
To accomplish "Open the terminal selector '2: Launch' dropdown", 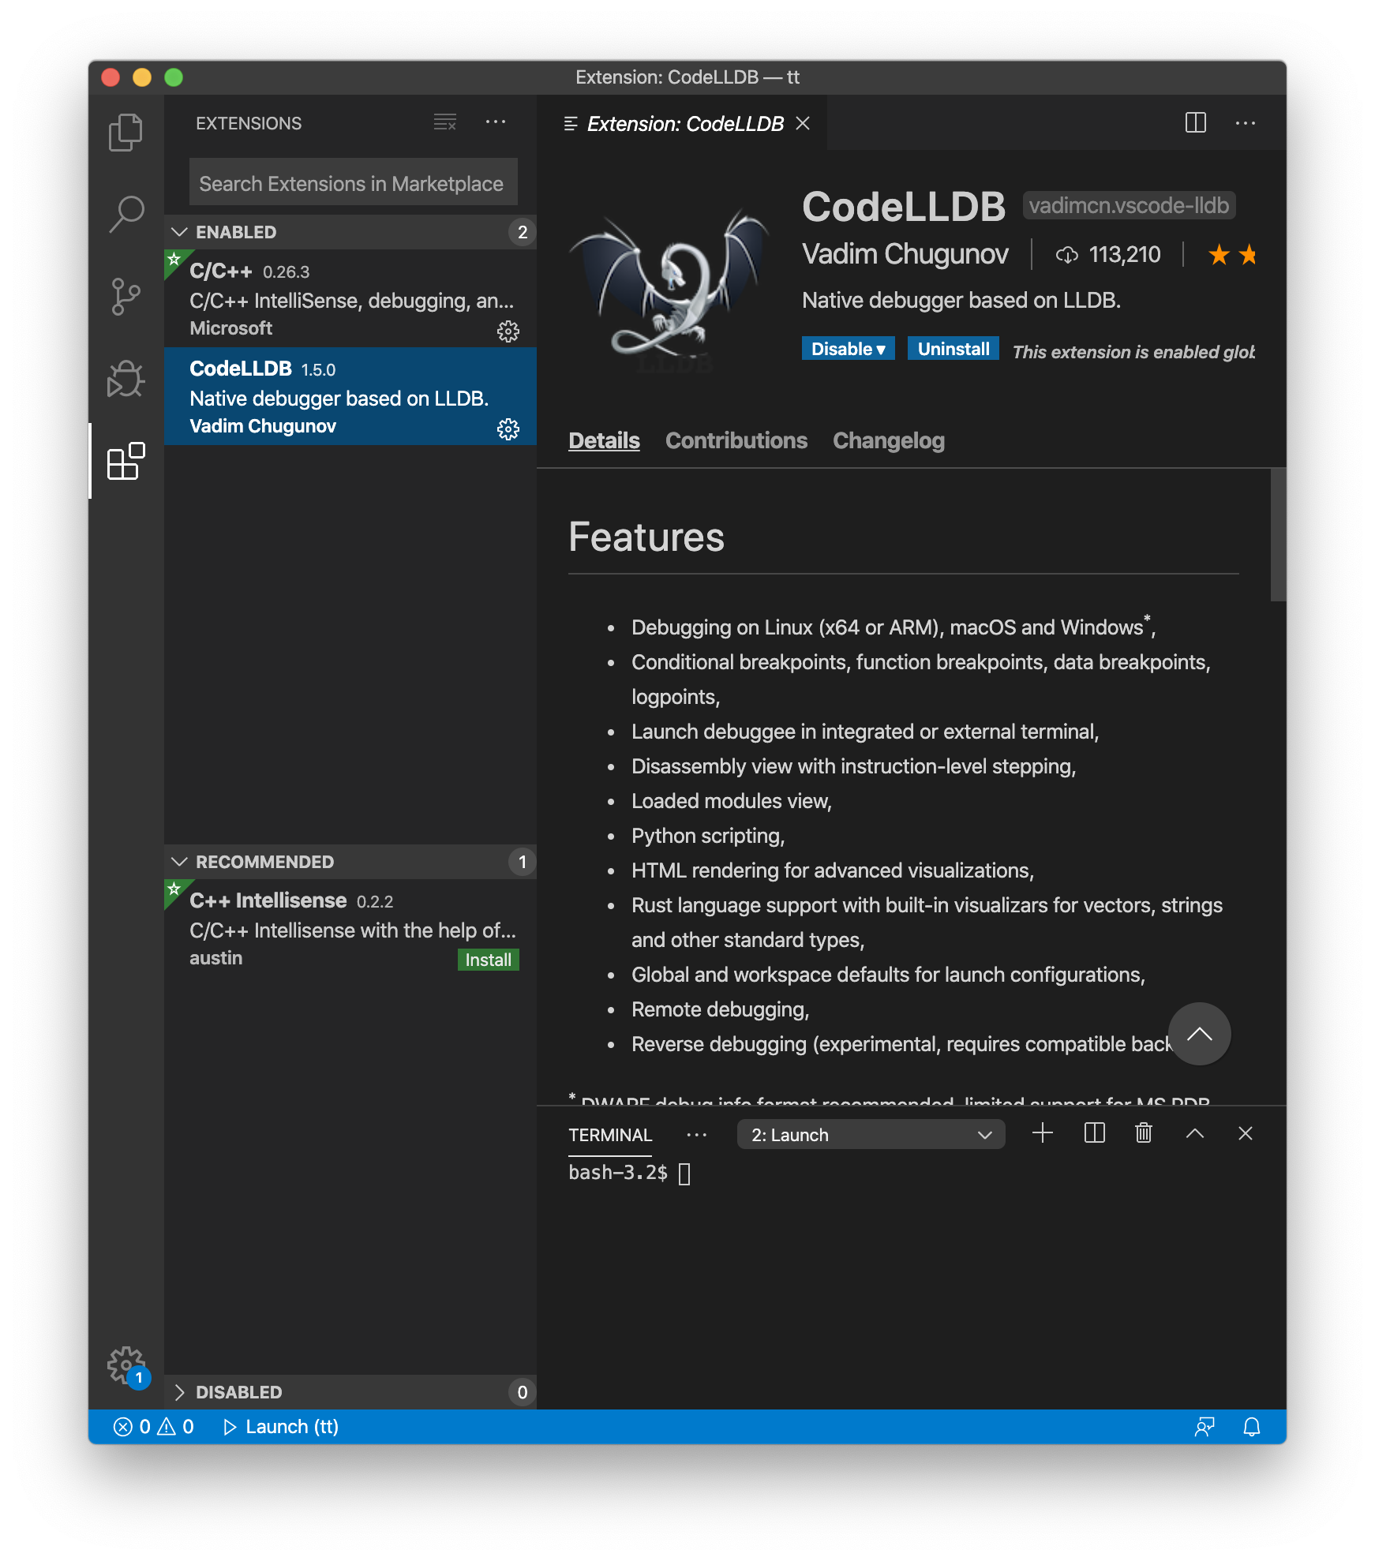I will coord(871,1135).
